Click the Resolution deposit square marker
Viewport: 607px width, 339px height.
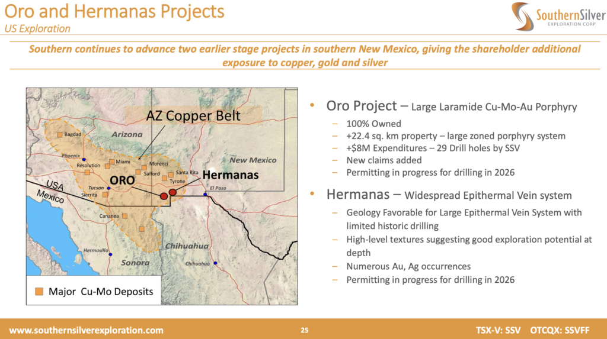point(88,172)
